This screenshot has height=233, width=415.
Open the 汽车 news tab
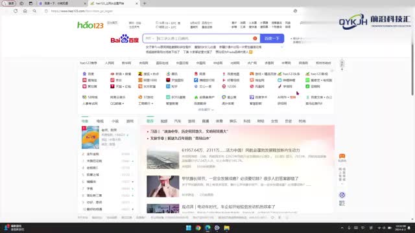178,121
